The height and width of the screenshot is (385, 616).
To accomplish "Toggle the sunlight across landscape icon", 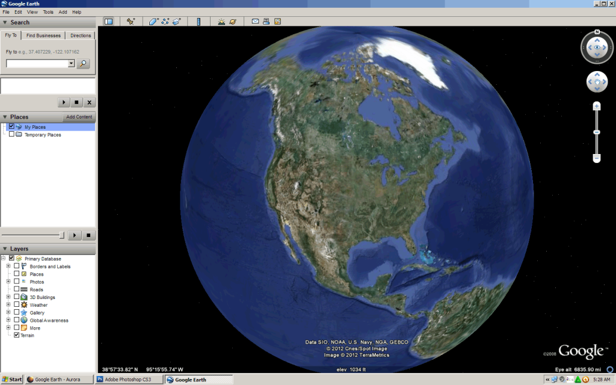I will pyautogui.click(x=221, y=22).
